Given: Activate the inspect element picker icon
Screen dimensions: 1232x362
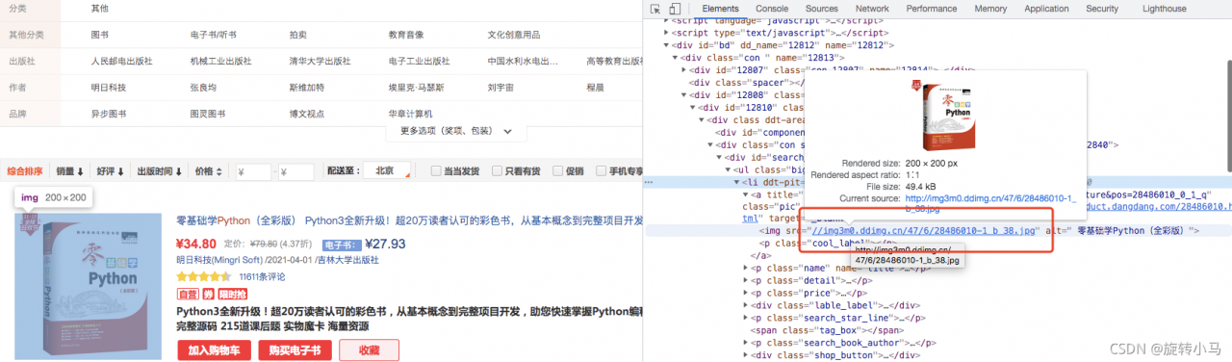Looking at the screenshot, I should tap(655, 9).
